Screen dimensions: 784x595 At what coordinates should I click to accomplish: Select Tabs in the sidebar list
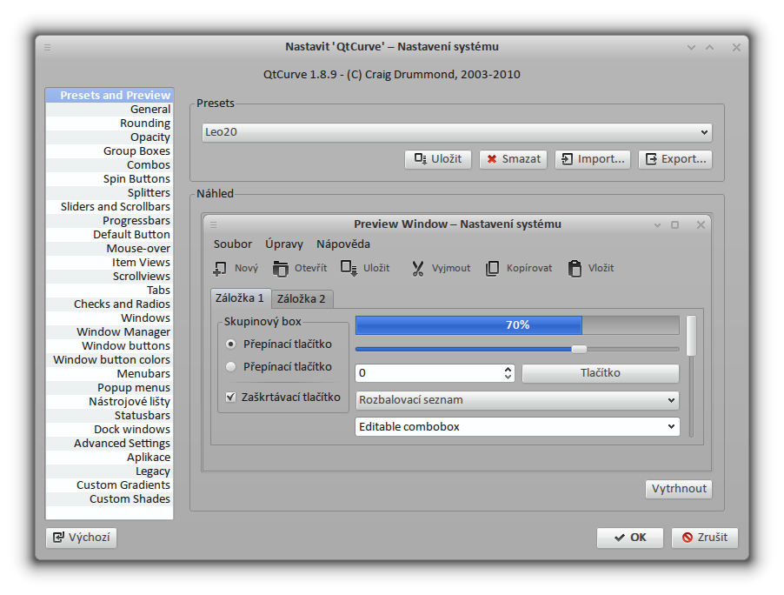tap(110, 291)
